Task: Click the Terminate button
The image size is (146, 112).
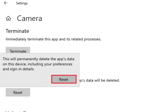Action: [18, 50]
